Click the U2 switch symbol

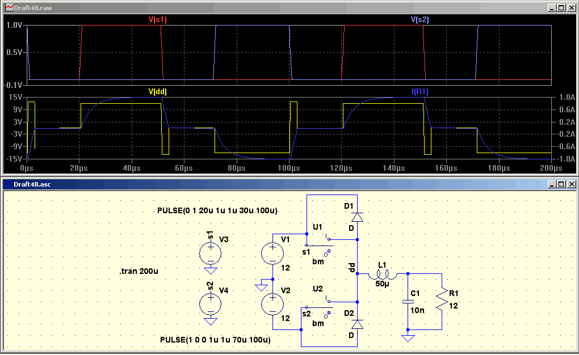point(318,307)
